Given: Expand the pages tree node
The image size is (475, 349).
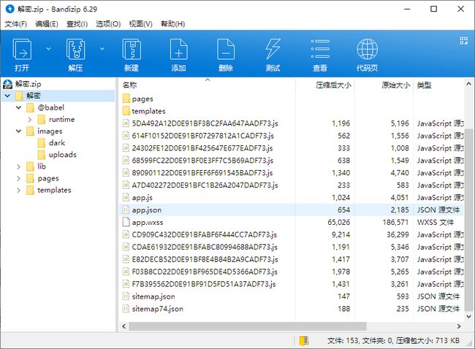Looking at the screenshot, I should coord(18,178).
